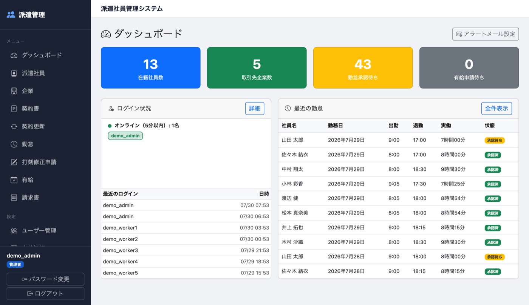Click the 勤怠 clock icon in sidebar
The height and width of the screenshot is (305, 529).
point(14,144)
